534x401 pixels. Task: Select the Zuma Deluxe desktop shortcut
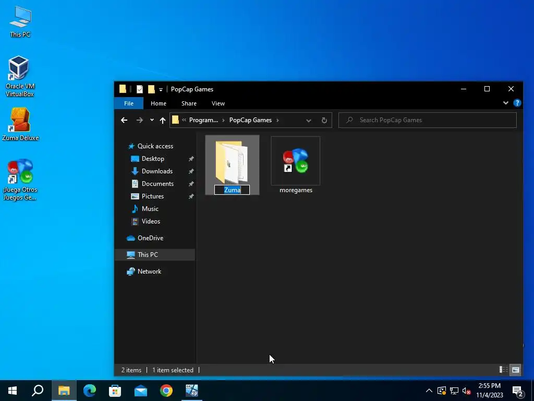tap(20, 124)
